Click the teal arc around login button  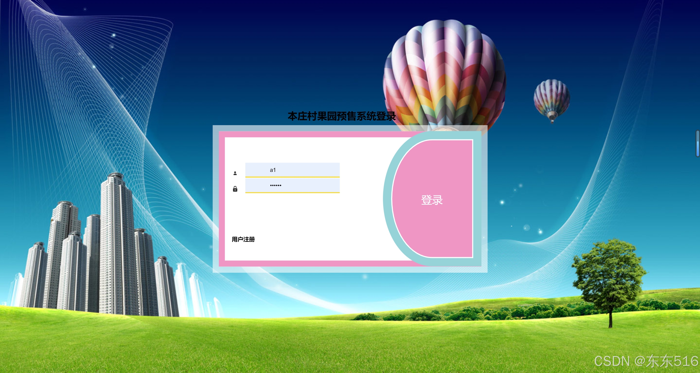pos(387,199)
